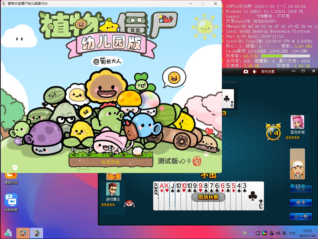
Task: Click the round purple menu tray icon
Action: (x=251, y=233)
